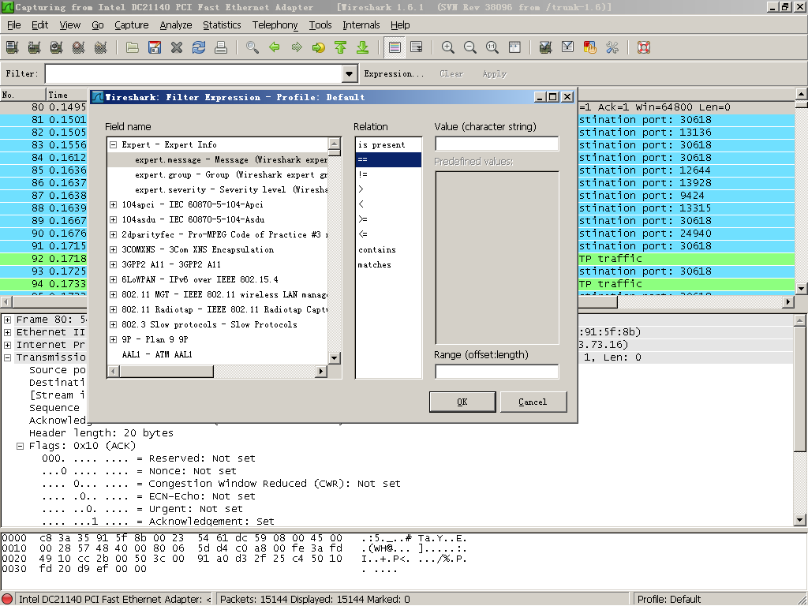Stop the running live capture

coord(79,48)
